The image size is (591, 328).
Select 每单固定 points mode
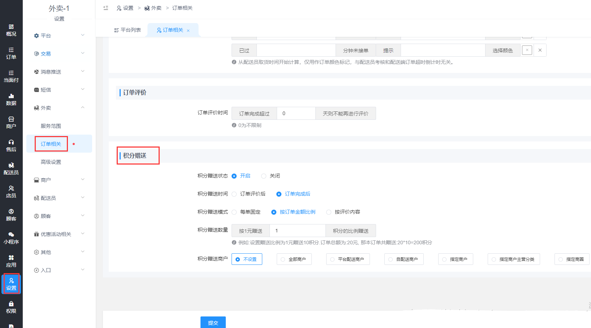246,212
